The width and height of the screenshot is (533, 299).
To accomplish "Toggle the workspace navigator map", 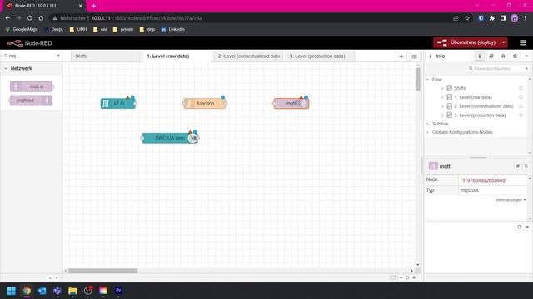I will coord(392,277).
